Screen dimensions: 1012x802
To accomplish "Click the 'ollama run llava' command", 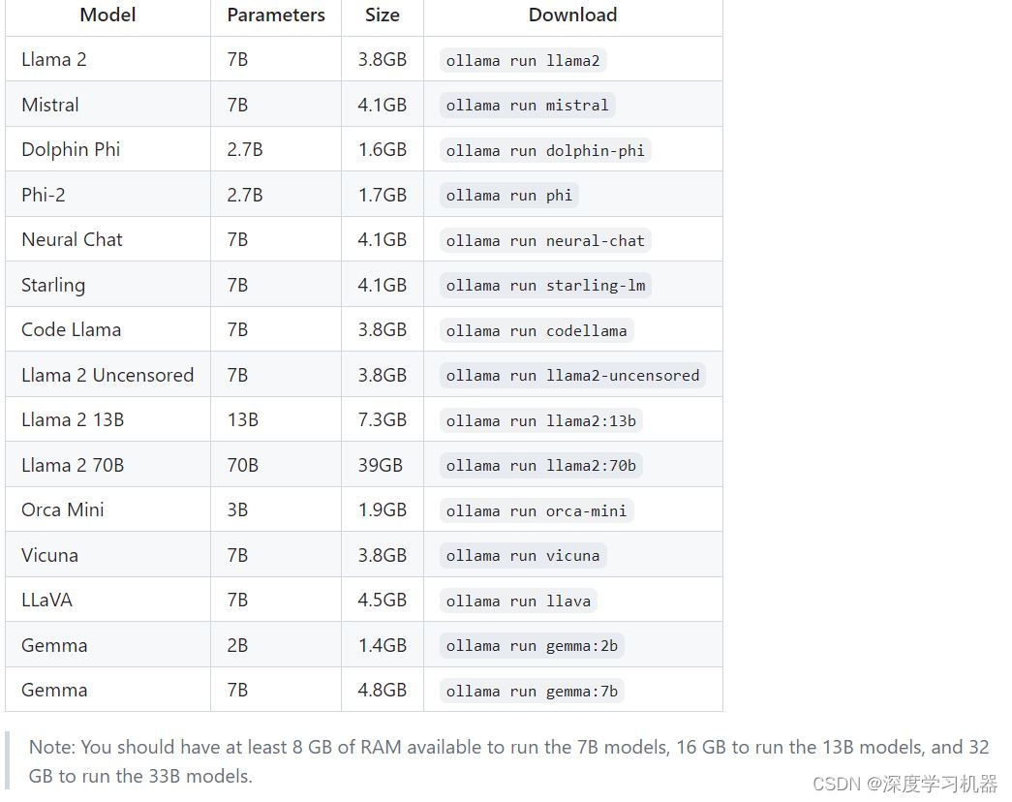I will [518, 601].
